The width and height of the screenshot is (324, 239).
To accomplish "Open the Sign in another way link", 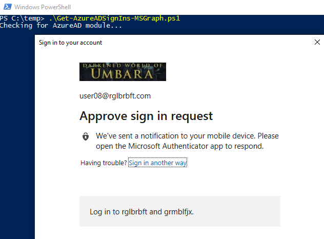I will point(157,163).
